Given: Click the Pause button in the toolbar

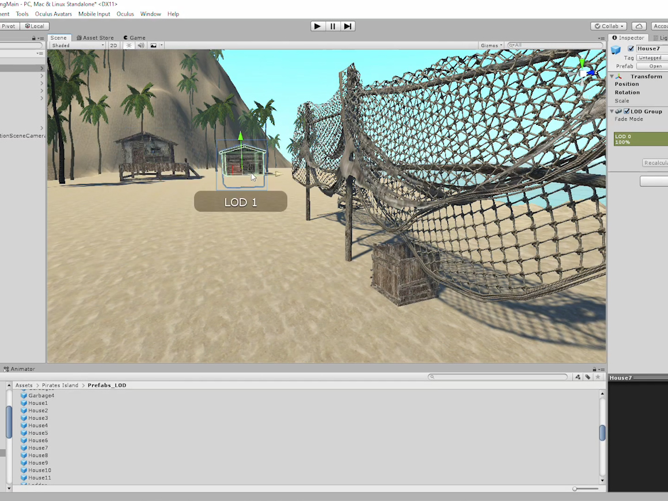Looking at the screenshot, I should click(332, 26).
